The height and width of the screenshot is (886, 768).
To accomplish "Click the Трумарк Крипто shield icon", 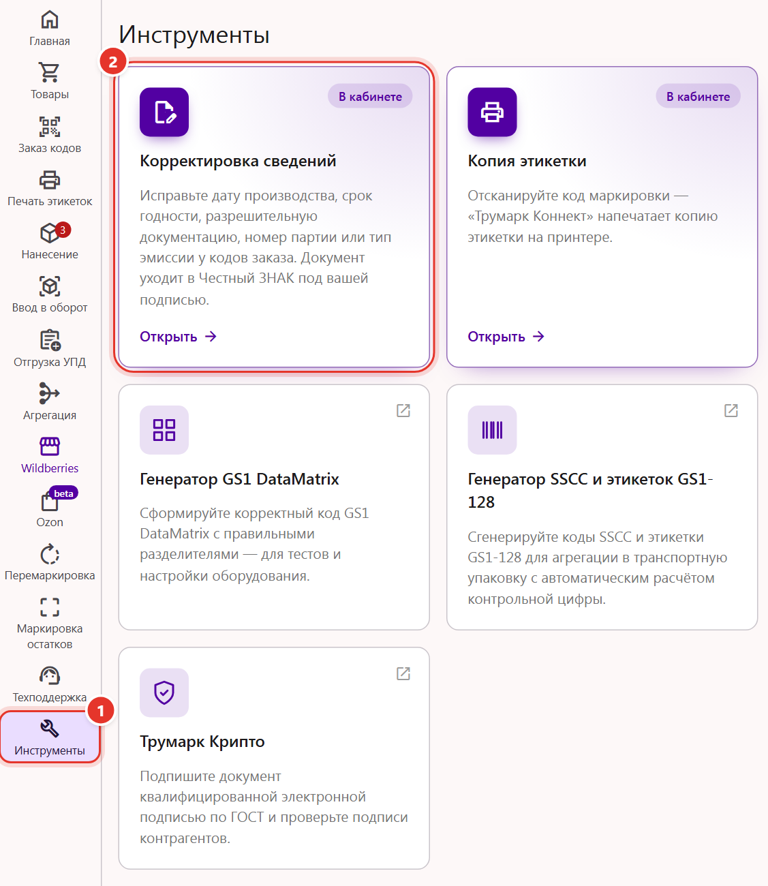I will [x=164, y=692].
